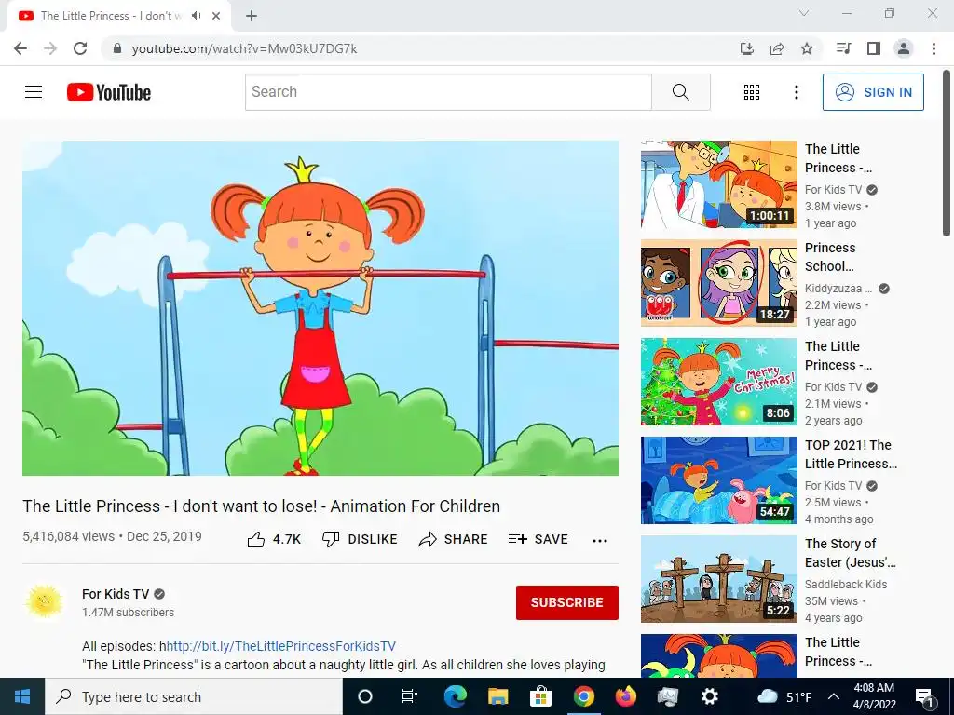Focus the YouTube Search field

pyautogui.click(x=448, y=92)
